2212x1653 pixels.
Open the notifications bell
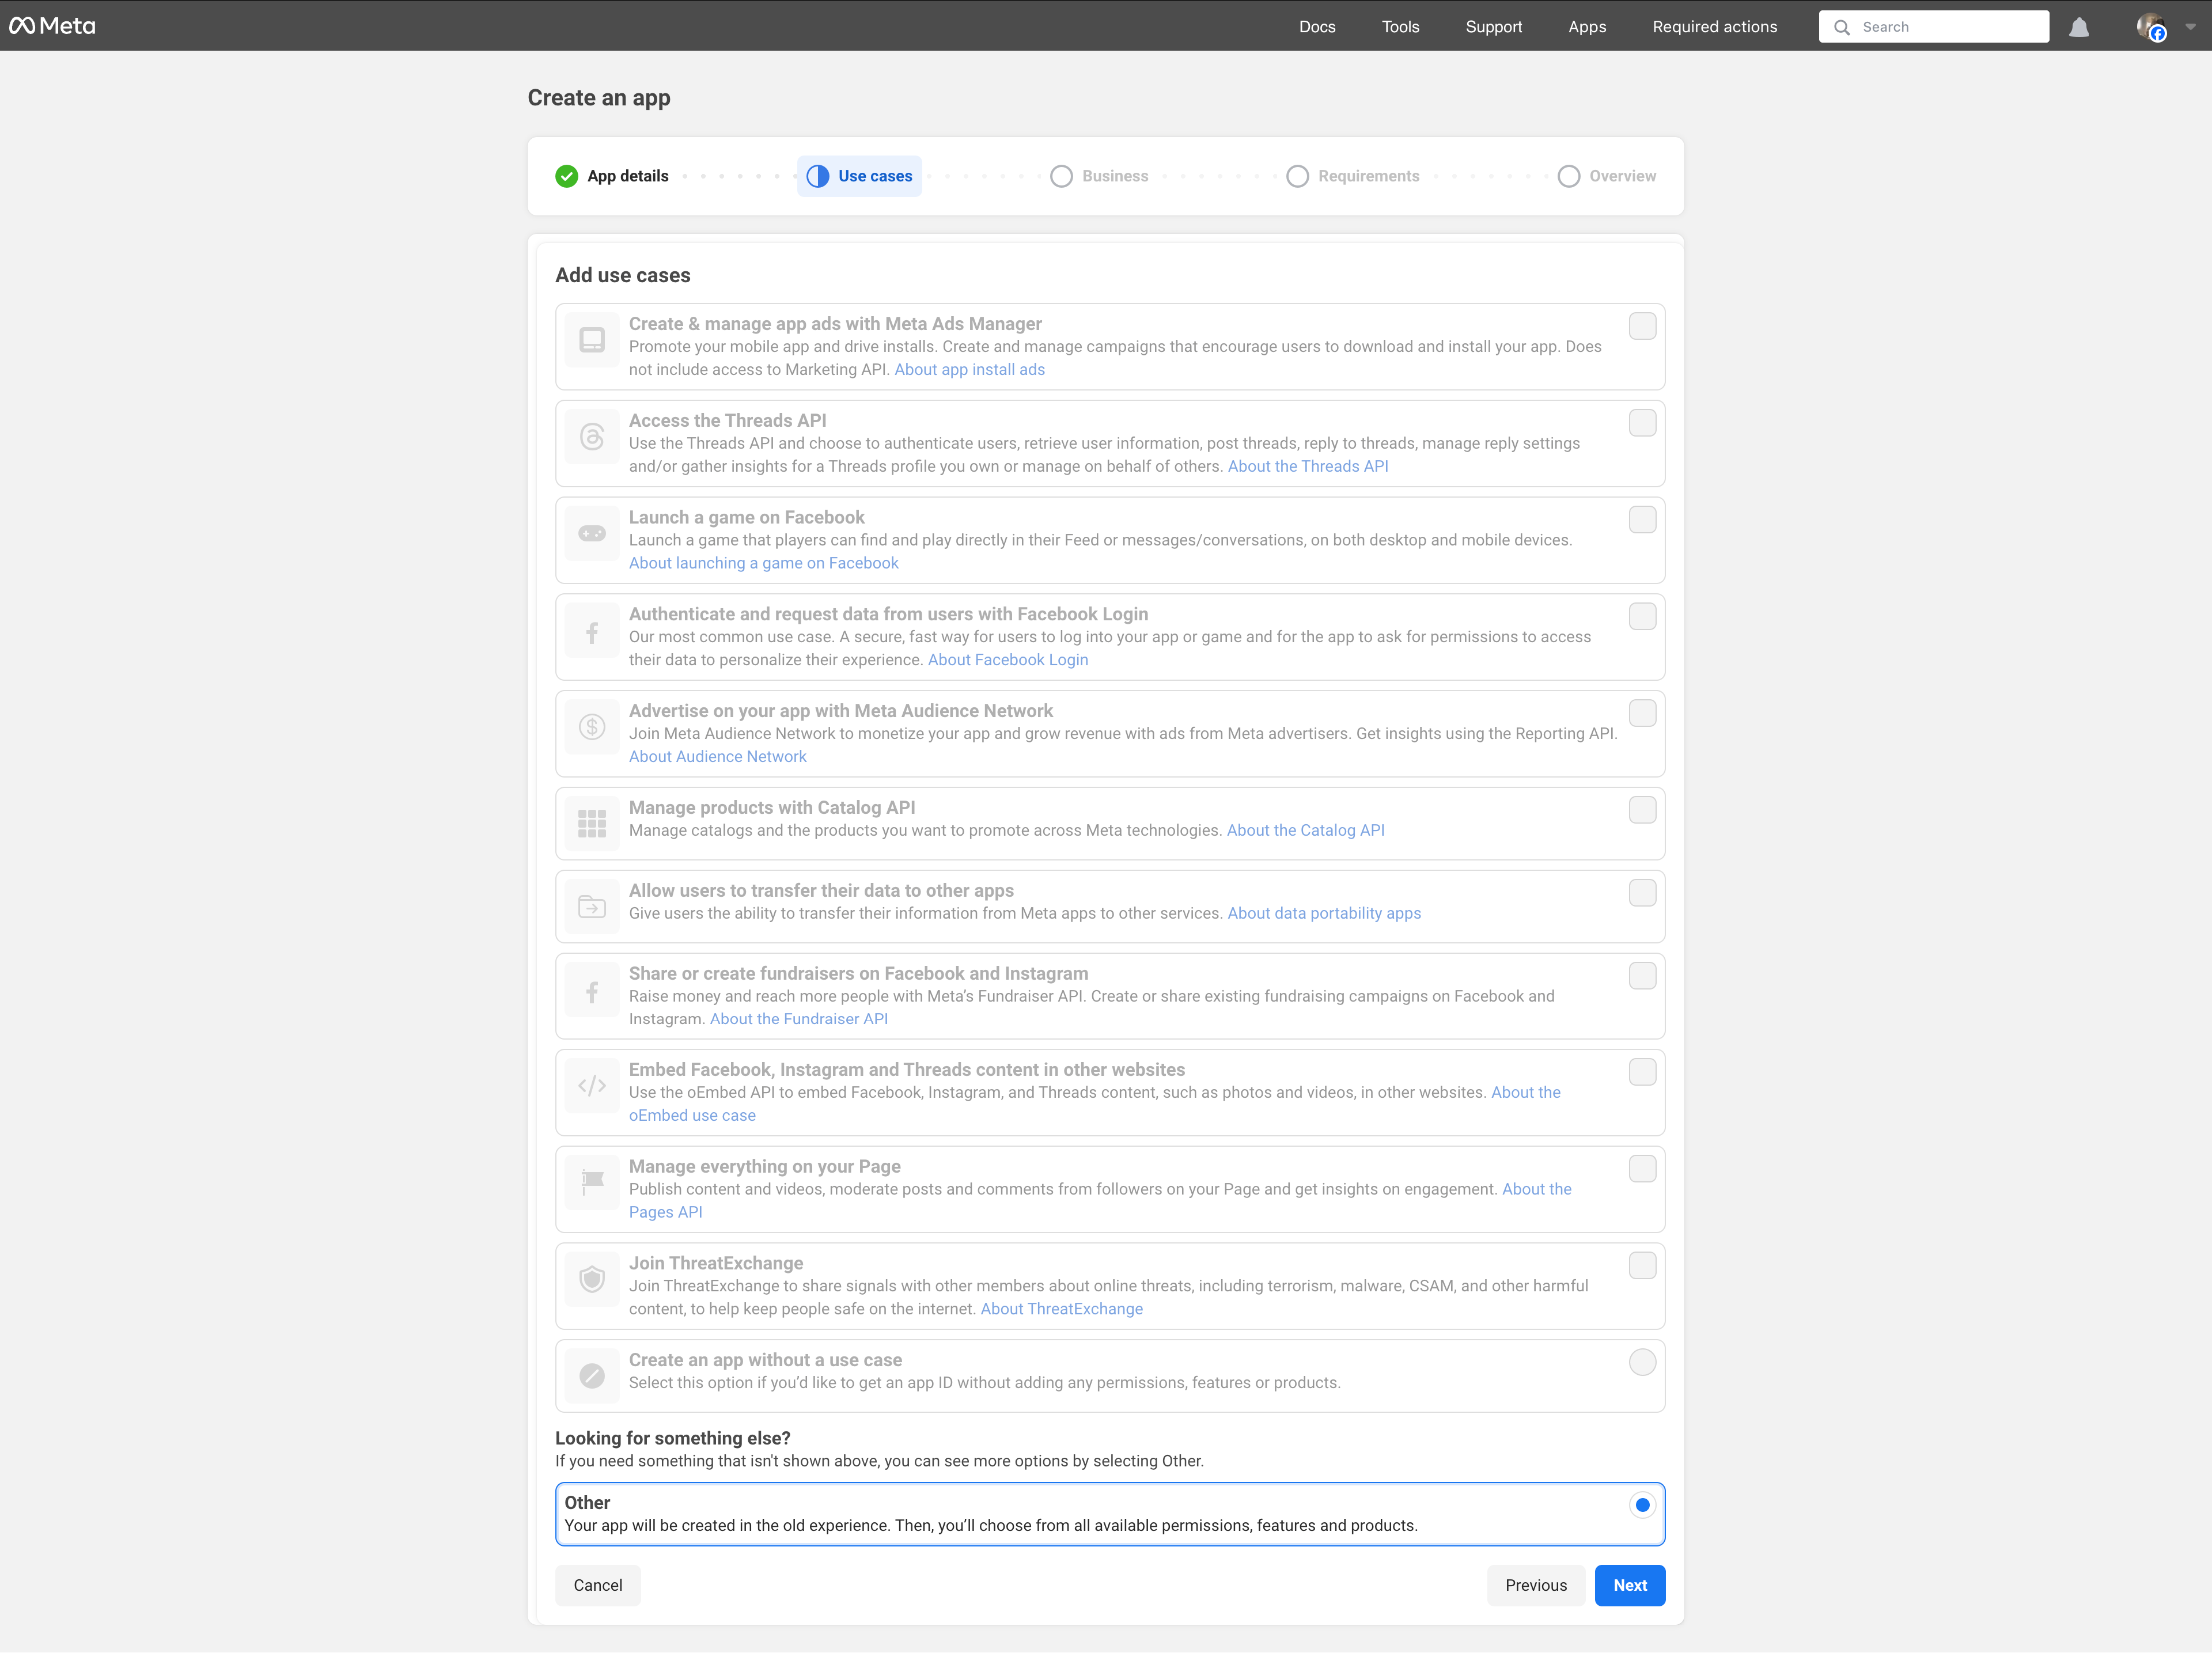2079,27
